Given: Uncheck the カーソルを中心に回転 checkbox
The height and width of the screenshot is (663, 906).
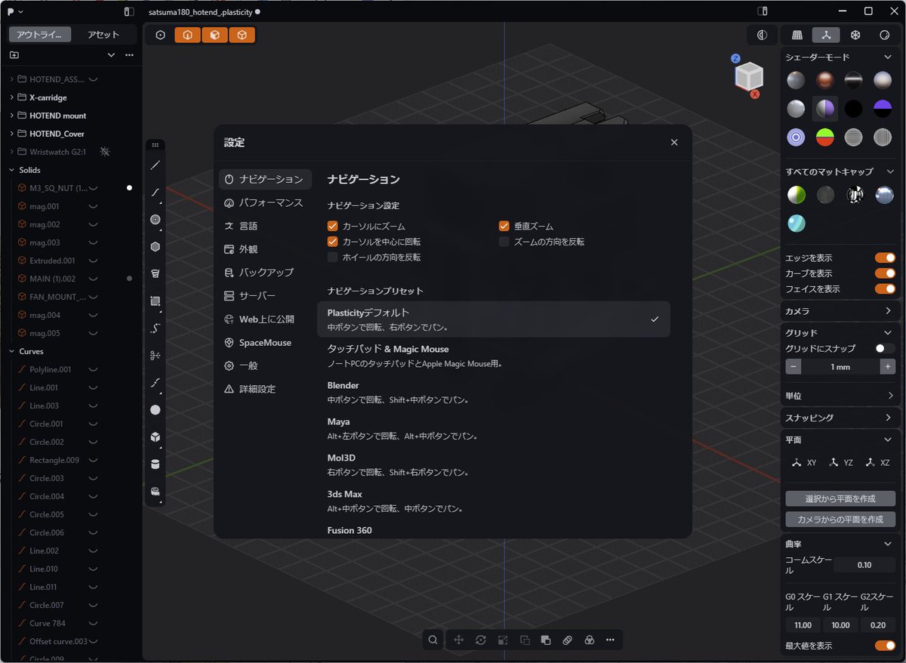Looking at the screenshot, I should point(332,242).
